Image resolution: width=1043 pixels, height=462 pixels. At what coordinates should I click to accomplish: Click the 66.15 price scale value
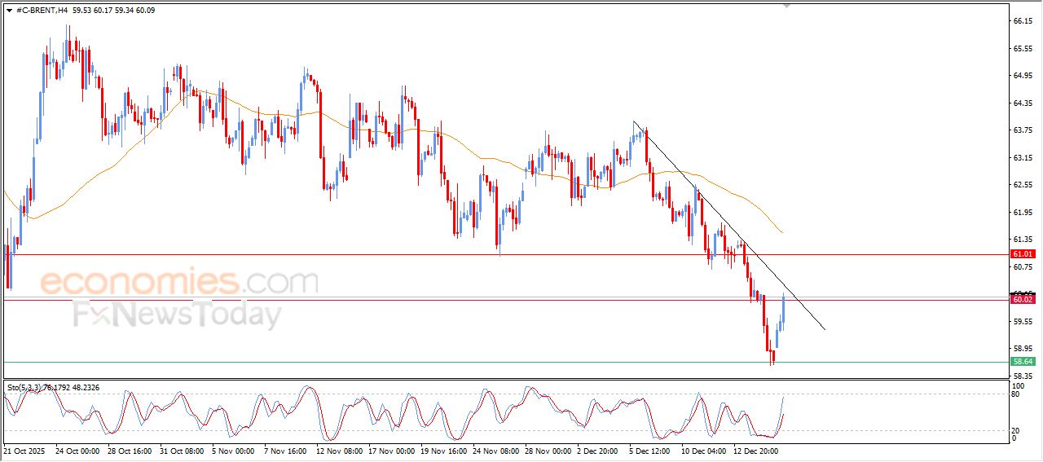pyautogui.click(x=1023, y=21)
